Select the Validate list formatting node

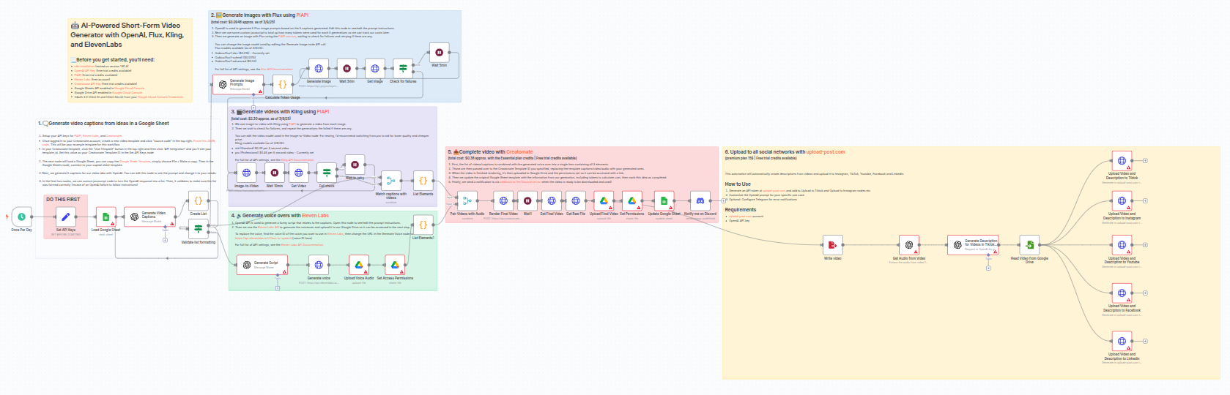click(x=198, y=229)
